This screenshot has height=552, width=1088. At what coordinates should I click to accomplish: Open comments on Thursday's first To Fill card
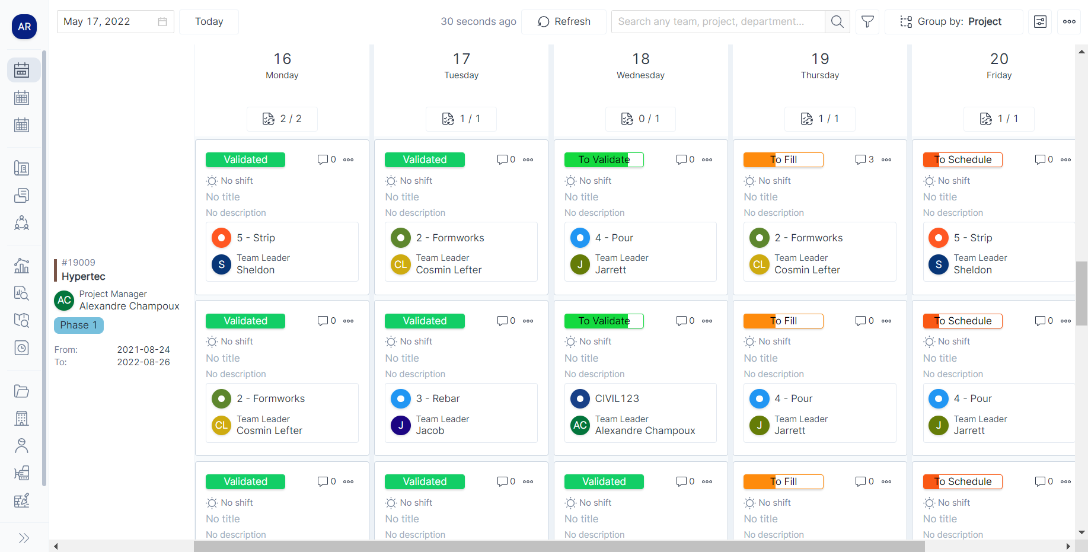tap(864, 159)
